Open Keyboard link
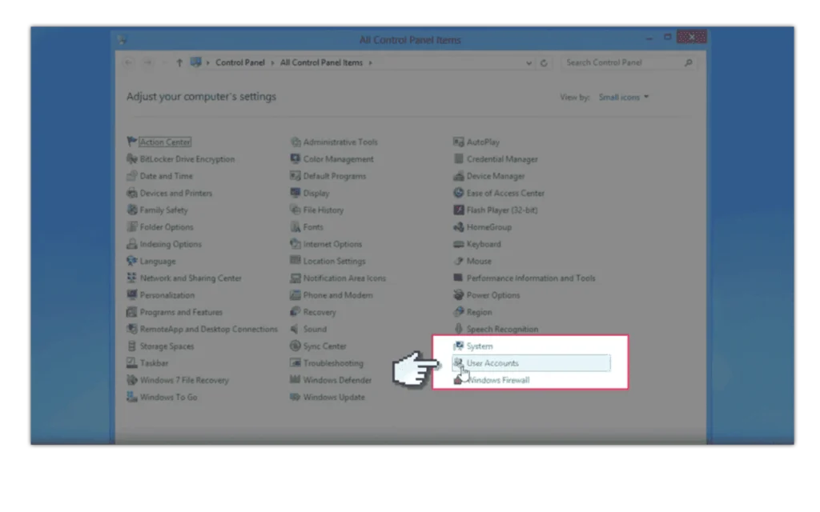 pyautogui.click(x=484, y=244)
